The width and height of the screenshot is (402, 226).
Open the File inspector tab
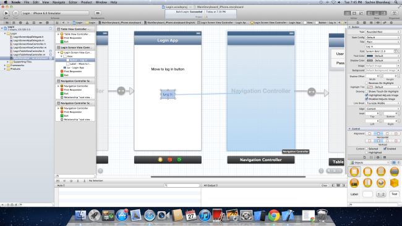coord(358,23)
